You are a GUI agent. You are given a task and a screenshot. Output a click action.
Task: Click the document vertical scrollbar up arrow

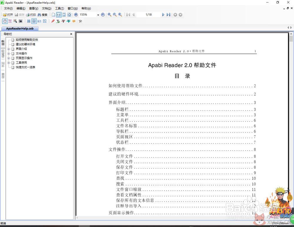pos(291,34)
